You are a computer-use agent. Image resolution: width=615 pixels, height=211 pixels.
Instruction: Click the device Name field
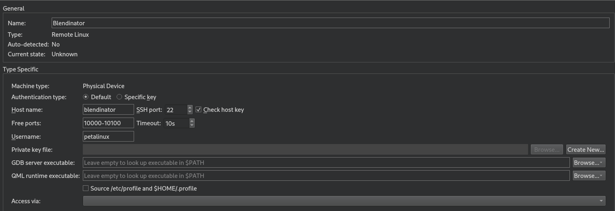[330, 23]
